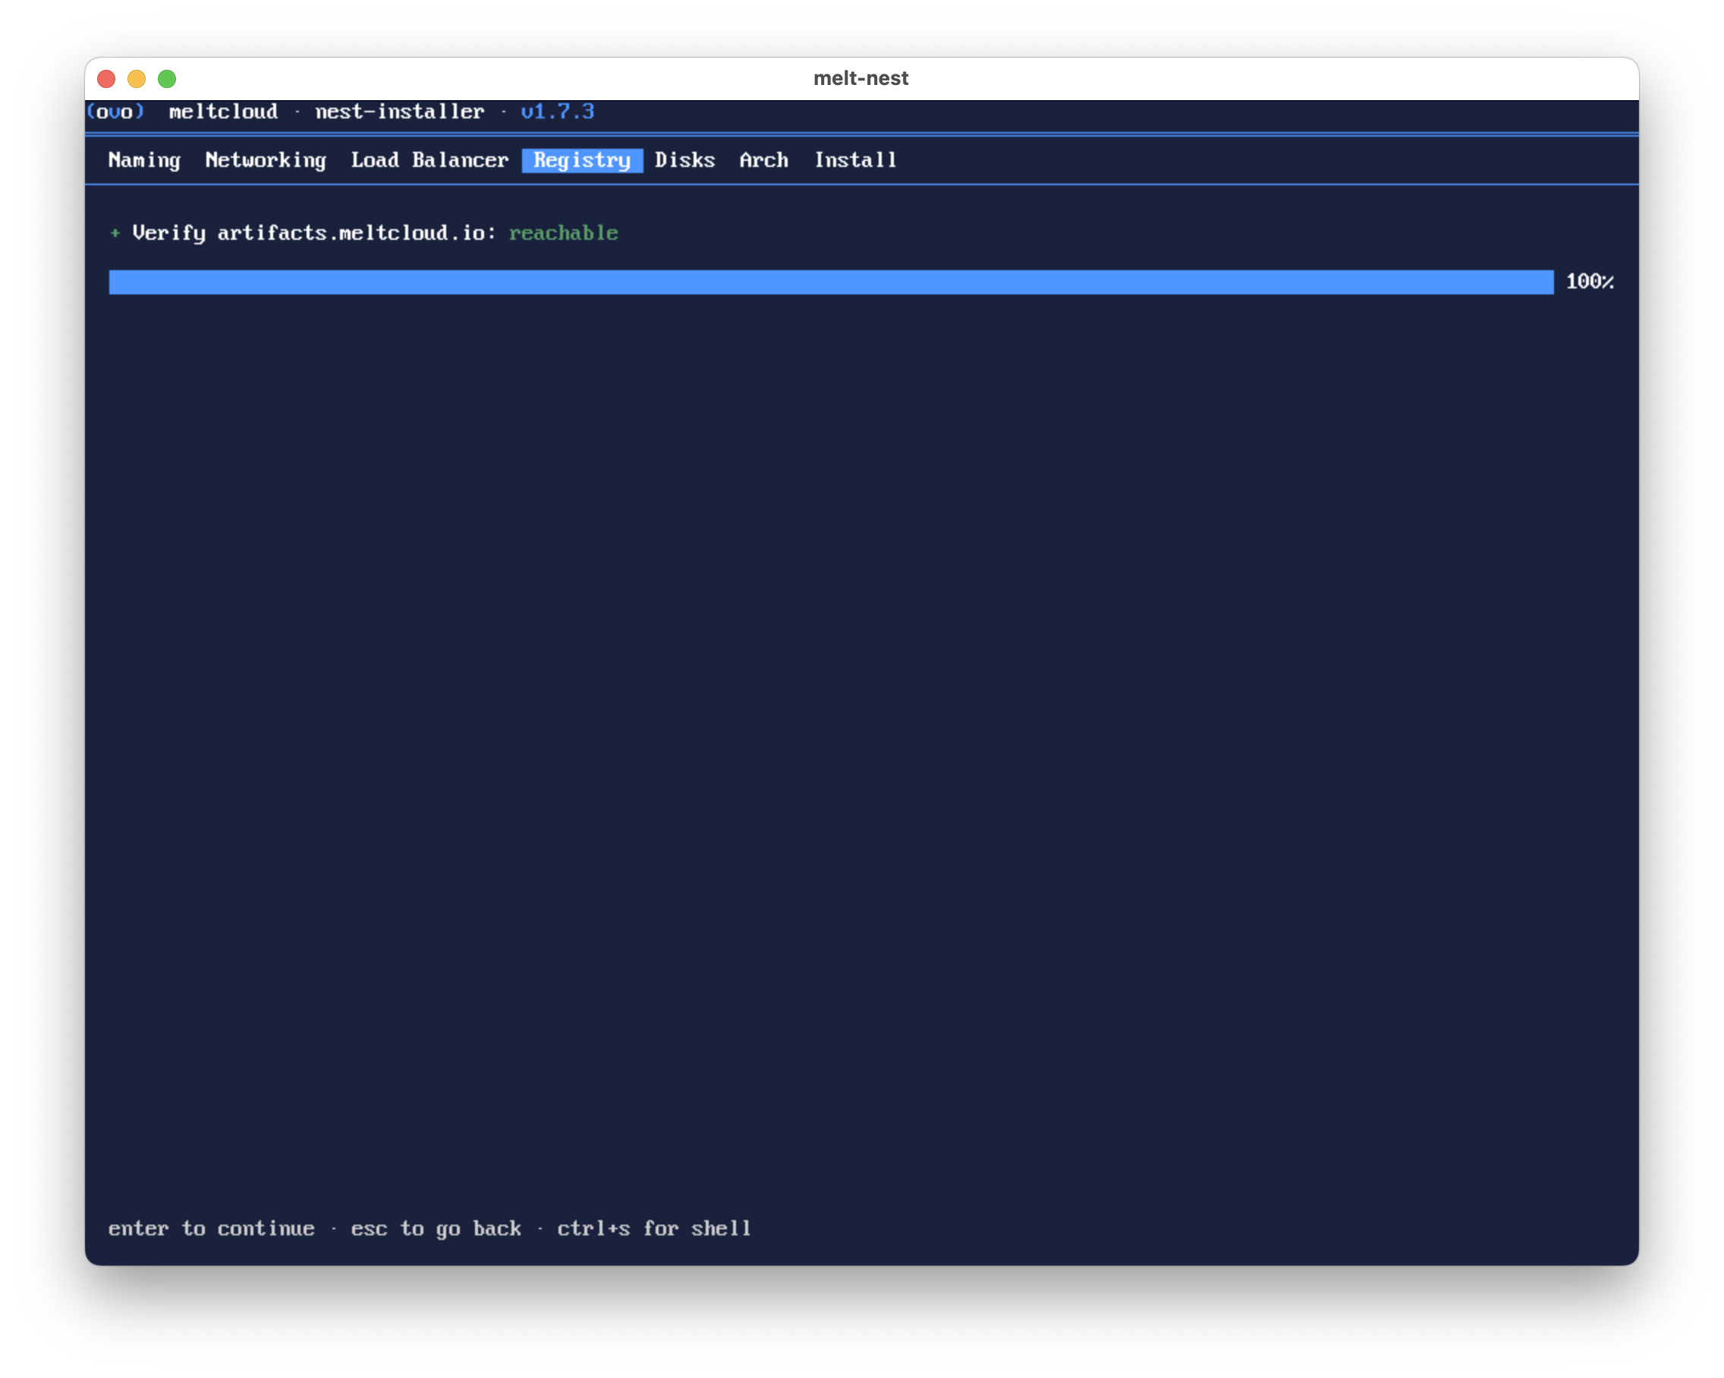Select the green 'reachable' status text

[x=563, y=234]
